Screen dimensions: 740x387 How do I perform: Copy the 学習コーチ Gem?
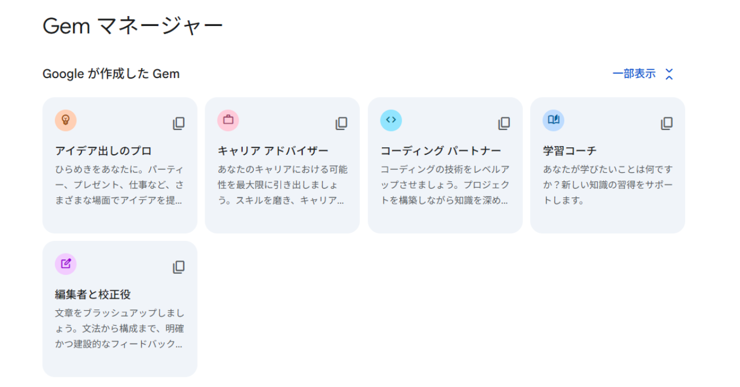click(667, 123)
